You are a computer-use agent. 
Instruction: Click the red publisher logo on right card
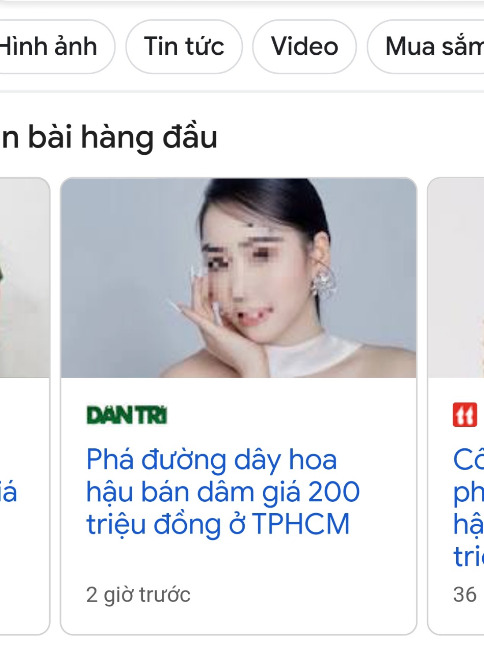point(465,415)
